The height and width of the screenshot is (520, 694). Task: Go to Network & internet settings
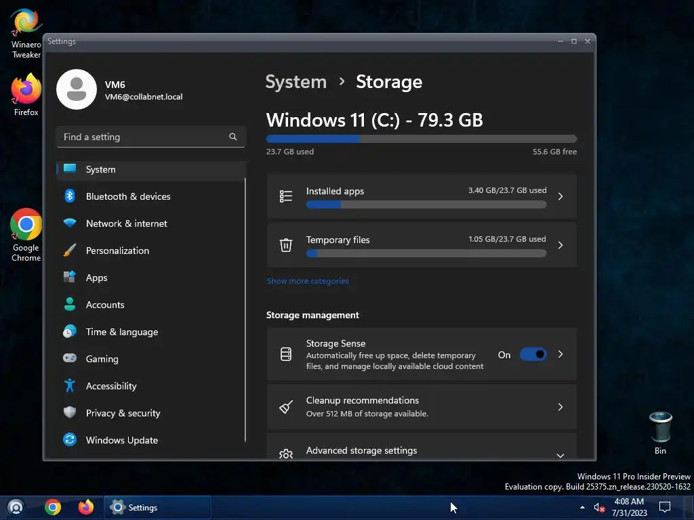[151, 223]
